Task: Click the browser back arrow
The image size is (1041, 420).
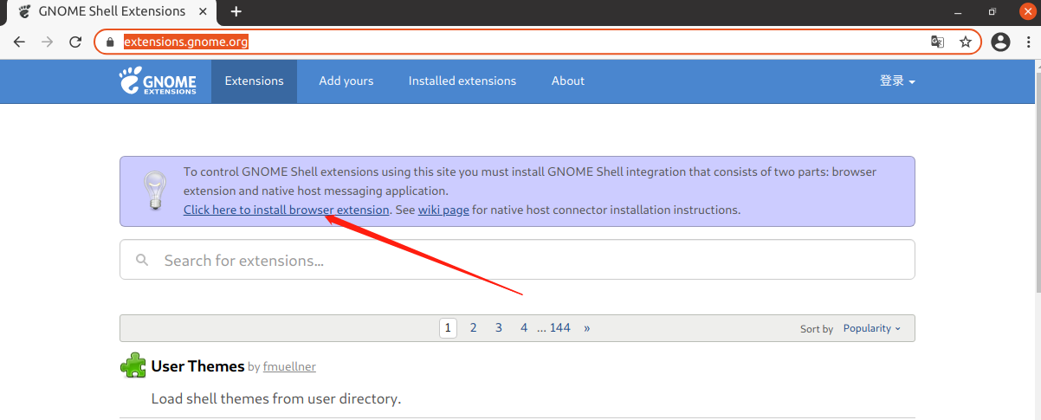Action: pyautogui.click(x=19, y=42)
